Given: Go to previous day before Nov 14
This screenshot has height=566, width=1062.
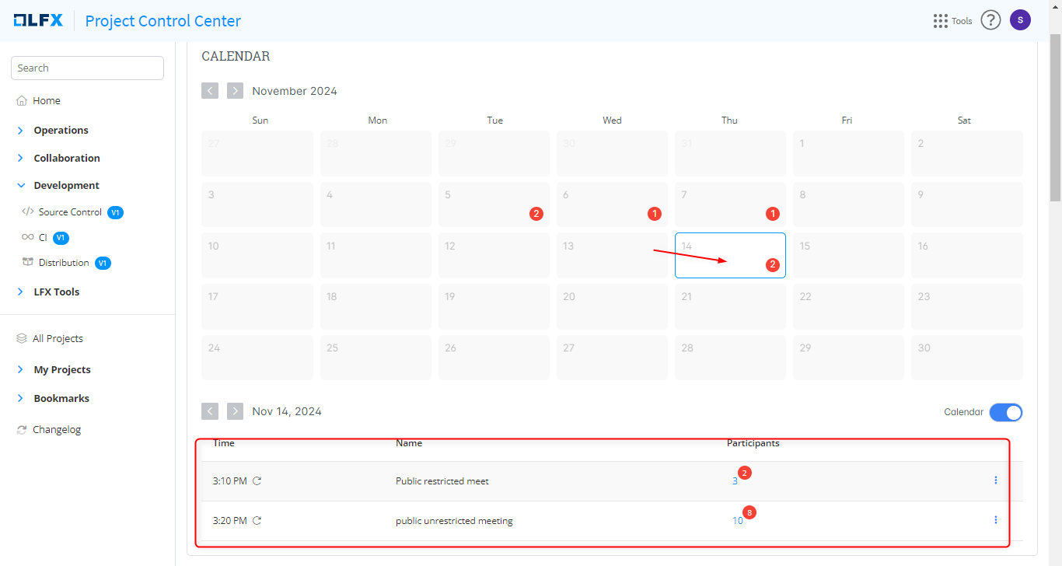Looking at the screenshot, I should click(210, 411).
